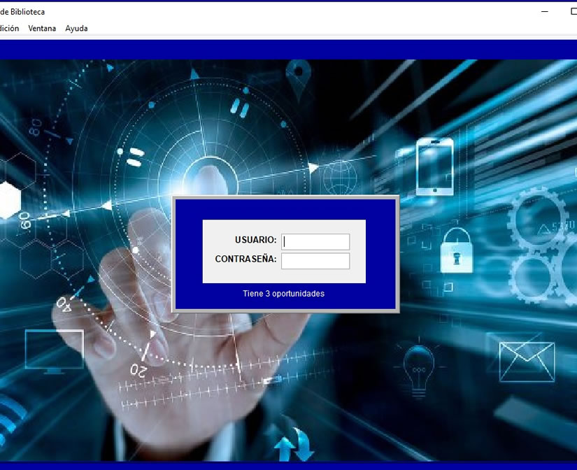Click the padlock icon
The image size is (577, 470).
coord(456,250)
